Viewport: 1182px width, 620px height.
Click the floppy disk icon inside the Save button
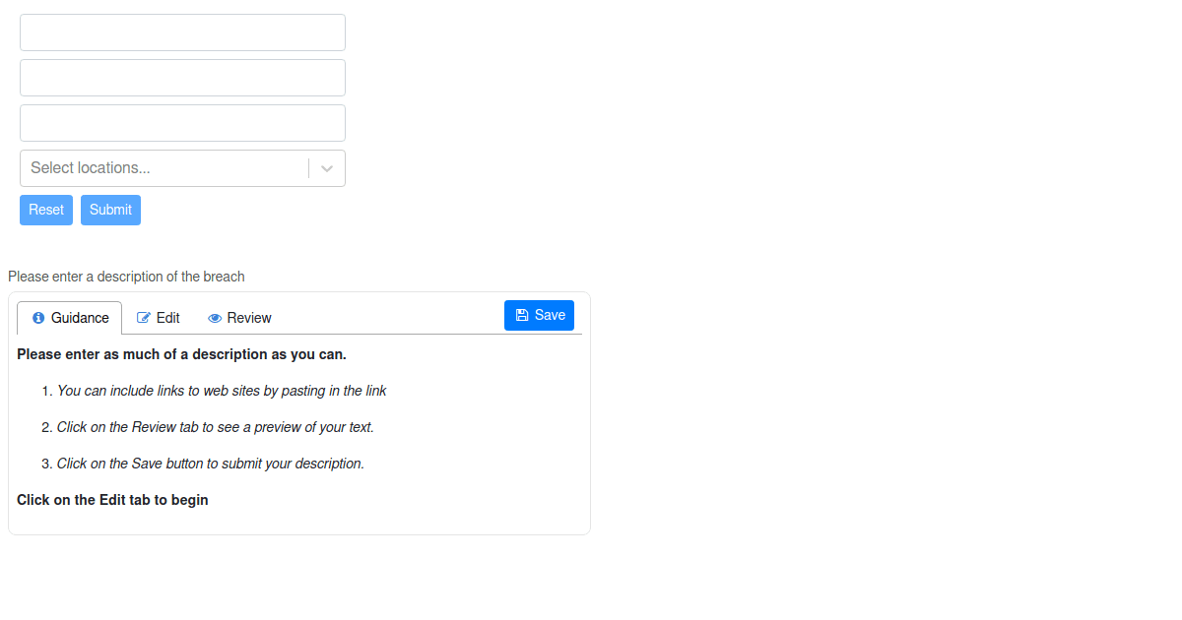pyautogui.click(x=521, y=315)
